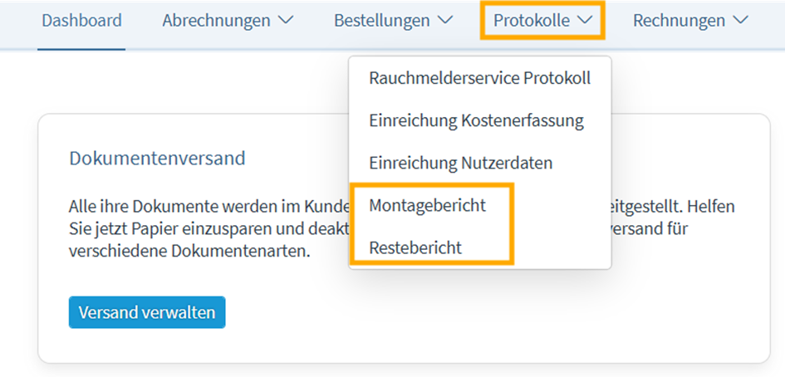Screen dimensions: 785x377
Task: Switch to the Dashboard tab
Action: tap(81, 21)
